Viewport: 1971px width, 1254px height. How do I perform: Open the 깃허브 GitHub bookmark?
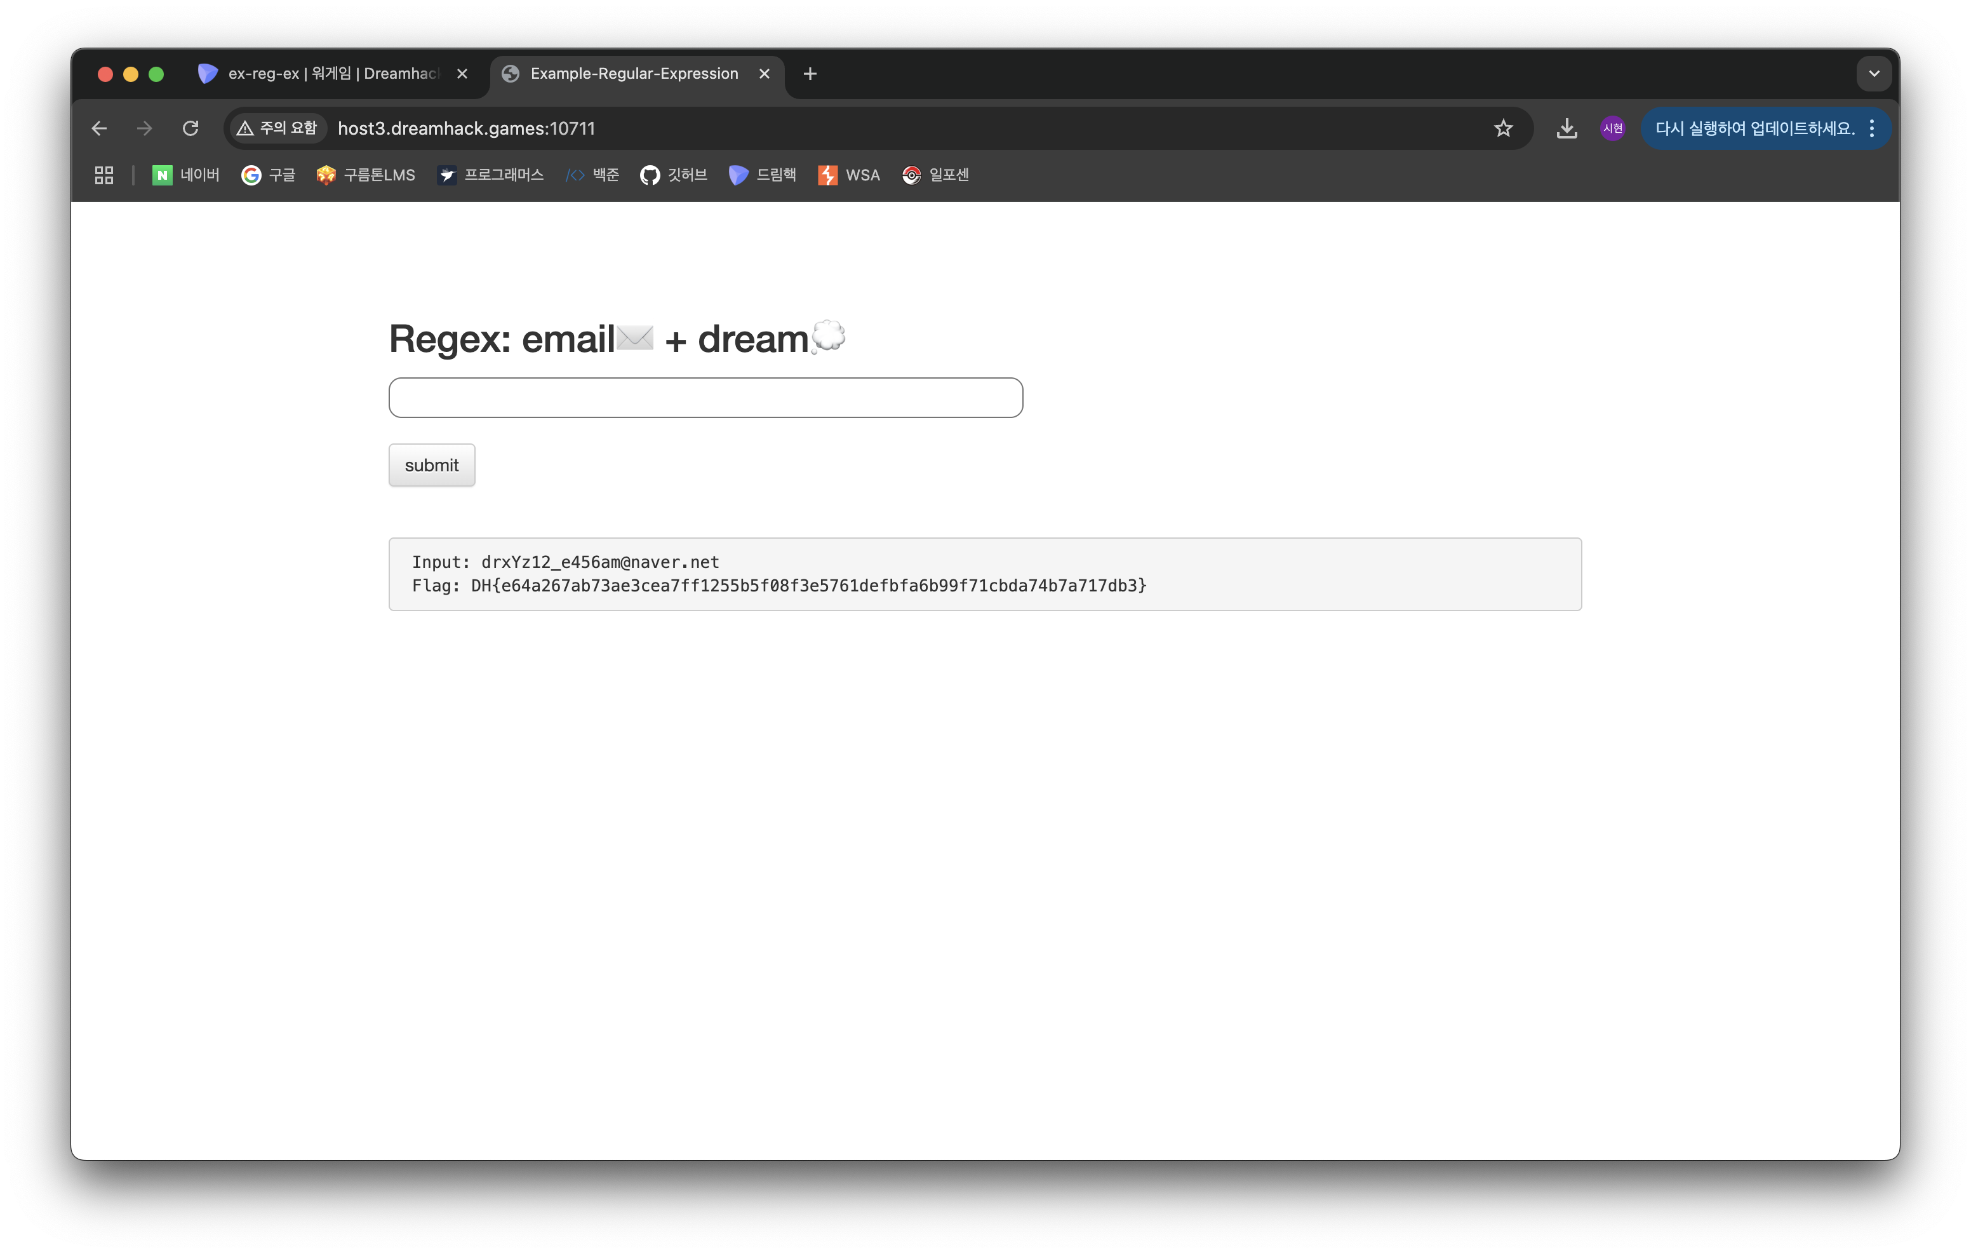pos(674,175)
